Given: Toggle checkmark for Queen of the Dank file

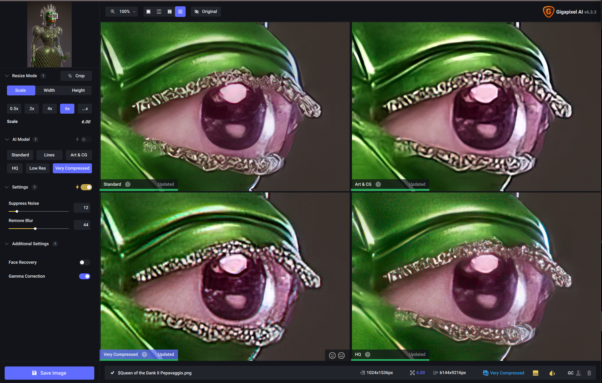Looking at the screenshot, I should (113, 373).
